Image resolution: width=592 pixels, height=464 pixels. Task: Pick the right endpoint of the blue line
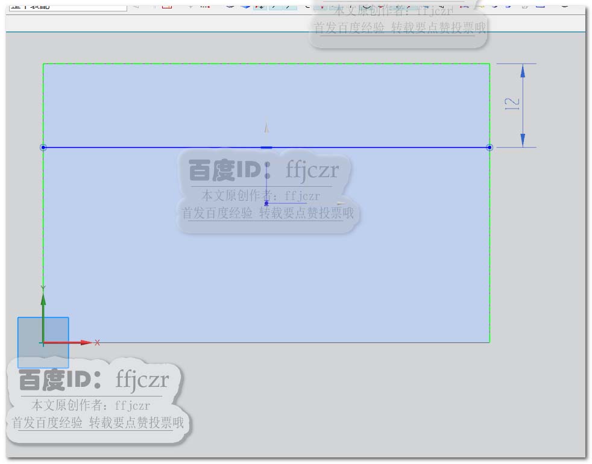pyautogui.click(x=490, y=147)
